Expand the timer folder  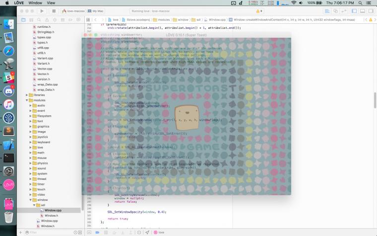(30, 184)
